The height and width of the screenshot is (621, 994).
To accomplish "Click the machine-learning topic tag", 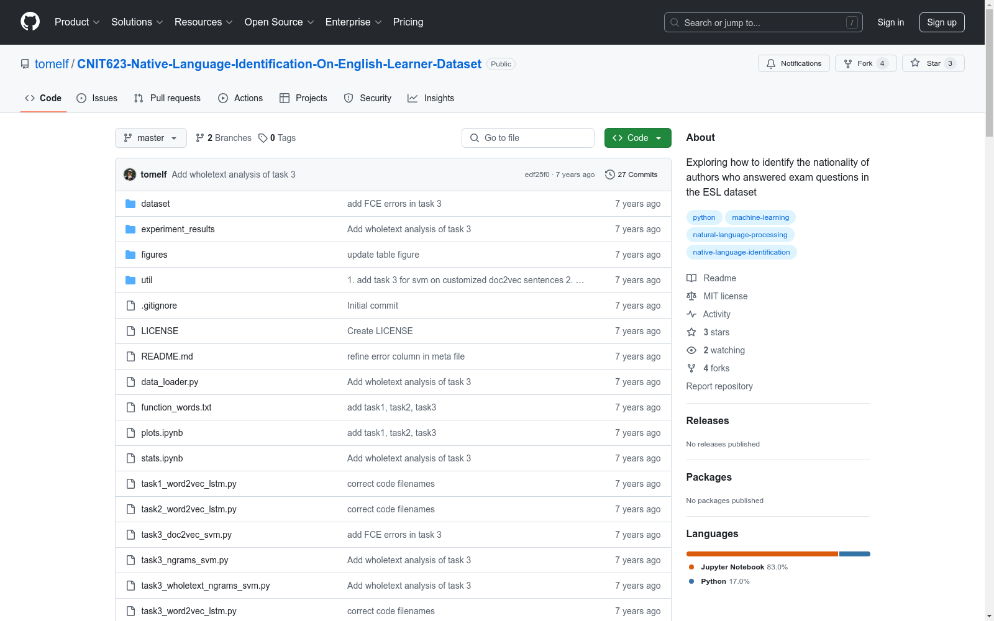I will coord(760,217).
